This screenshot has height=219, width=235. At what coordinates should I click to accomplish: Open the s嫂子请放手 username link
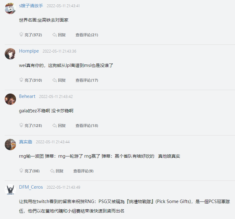[x=31, y=6]
